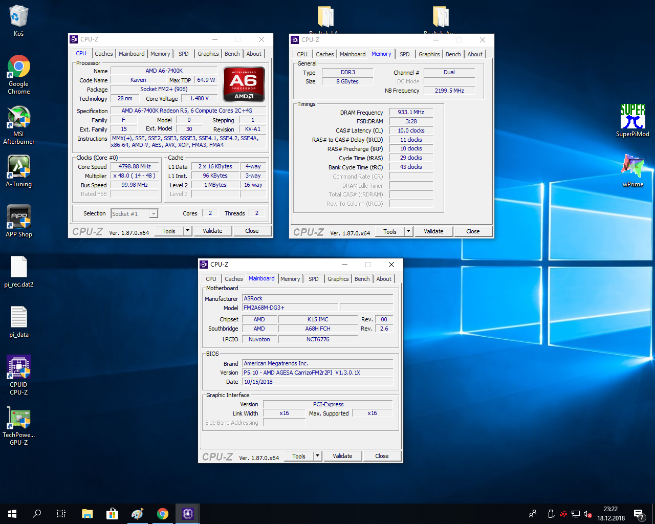
Task: Open Microsoft Store from the taskbar
Action: pos(112,514)
